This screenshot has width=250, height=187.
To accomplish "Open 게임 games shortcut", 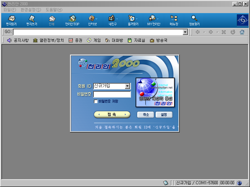I will point(94,41).
